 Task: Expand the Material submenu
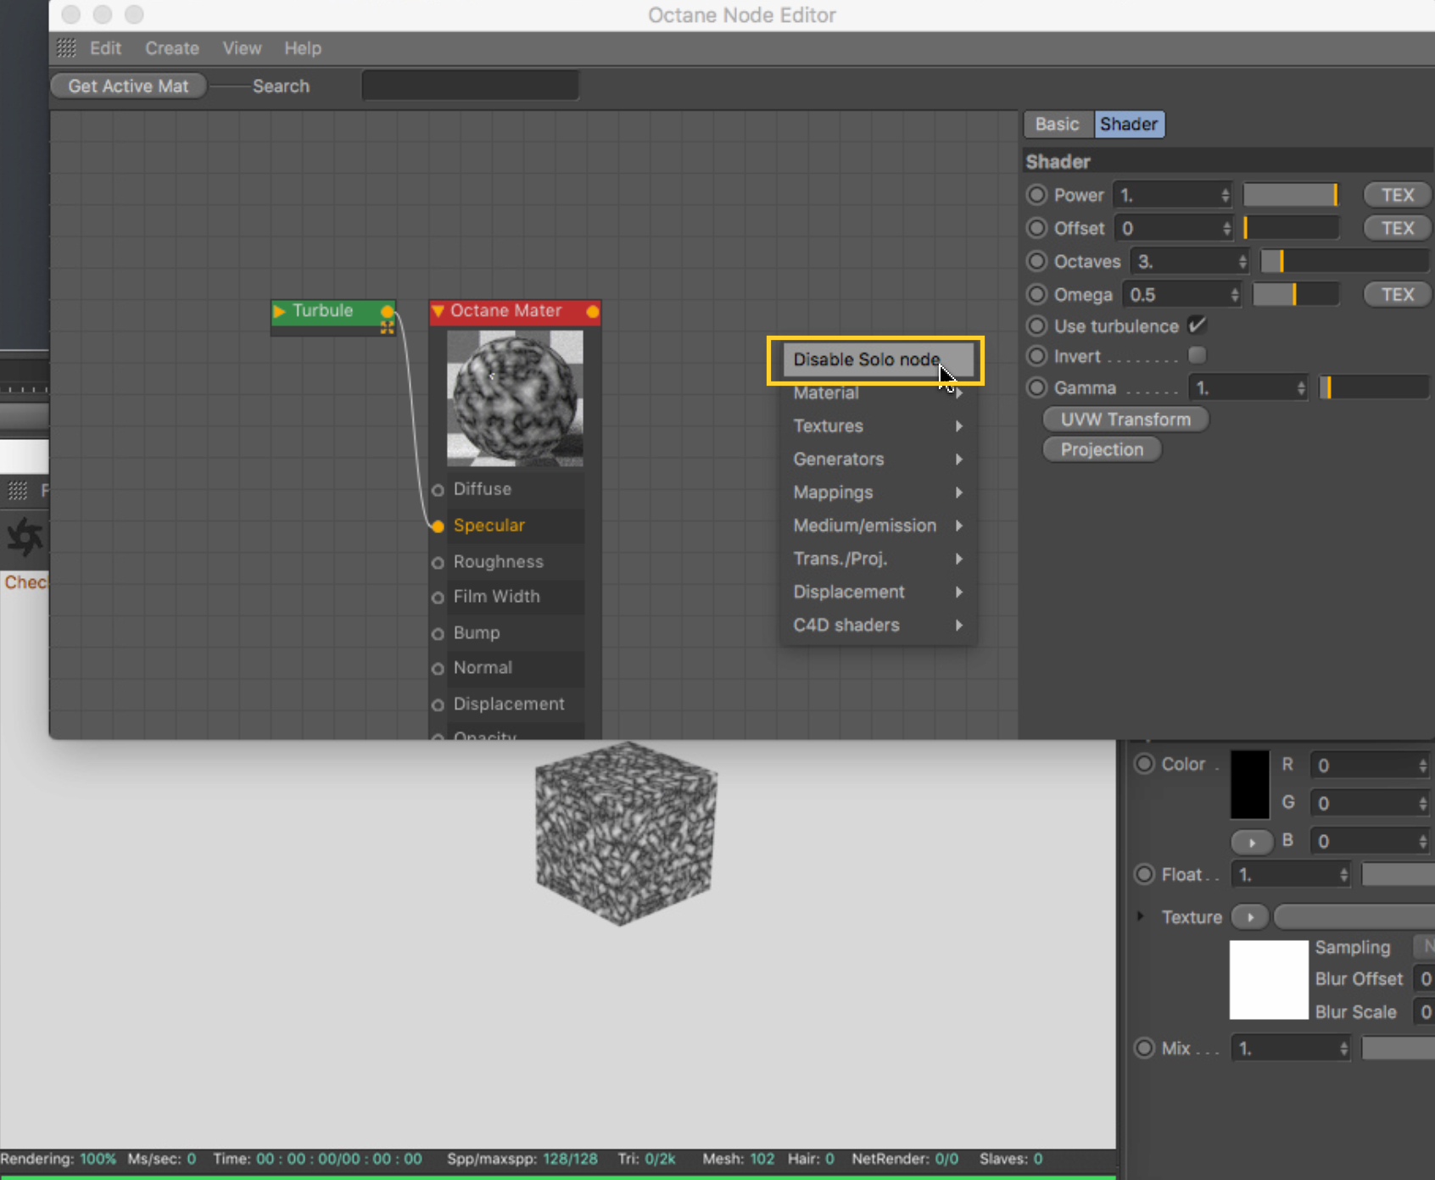[878, 392]
